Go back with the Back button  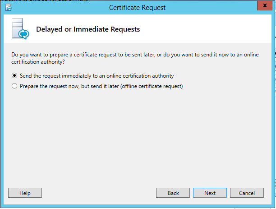(173, 193)
